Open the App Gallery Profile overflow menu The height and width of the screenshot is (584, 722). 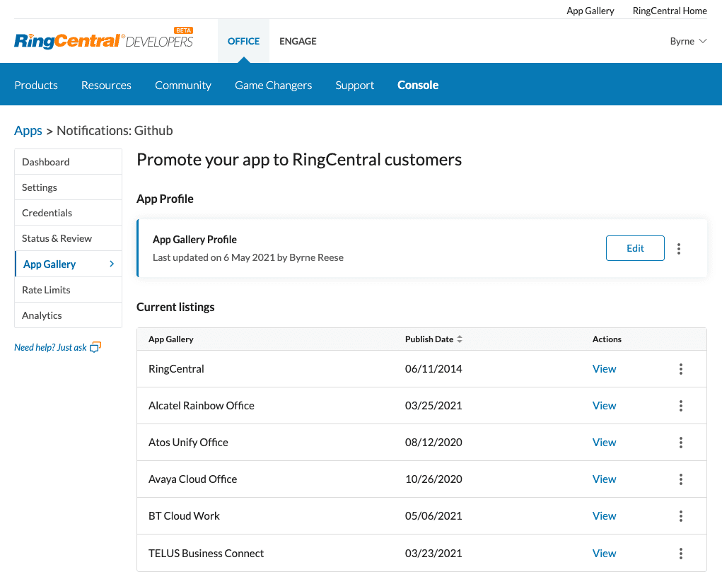tap(679, 248)
